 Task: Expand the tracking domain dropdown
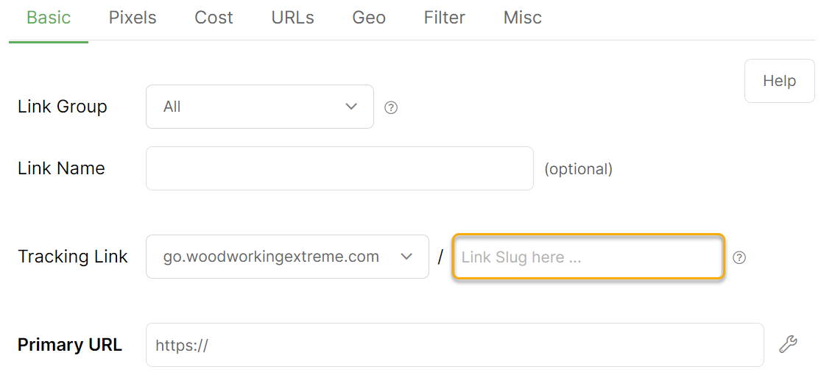[287, 257]
